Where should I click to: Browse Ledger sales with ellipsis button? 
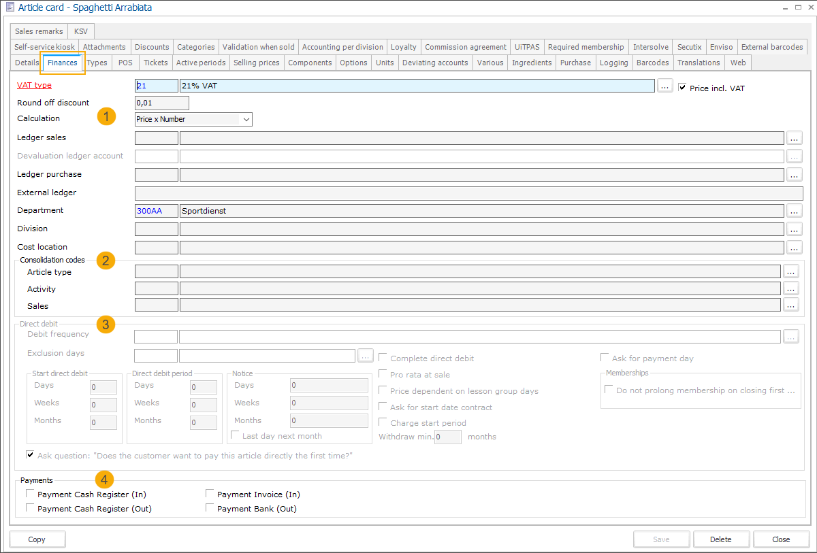click(794, 138)
